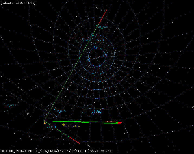Select the J5_ocU radiant label

coord(86,39)
